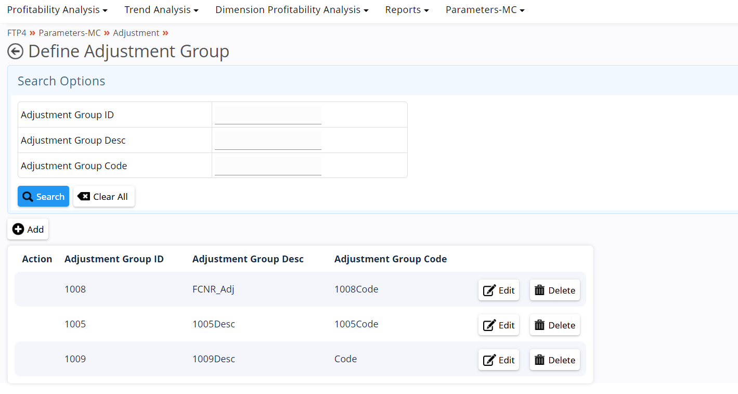The width and height of the screenshot is (738, 394).
Task: Select the 1009 group ID cell
Action: [x=75, y=359]
